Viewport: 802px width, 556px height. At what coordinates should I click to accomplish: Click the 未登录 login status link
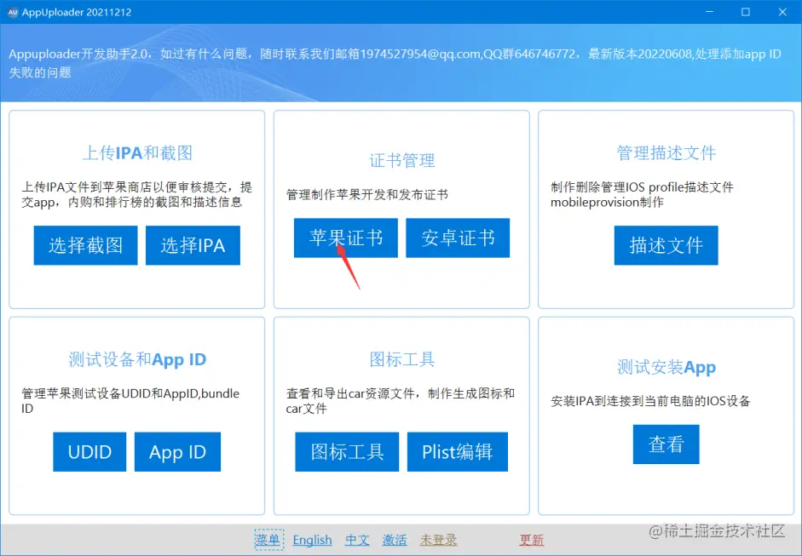click(438, 540)
